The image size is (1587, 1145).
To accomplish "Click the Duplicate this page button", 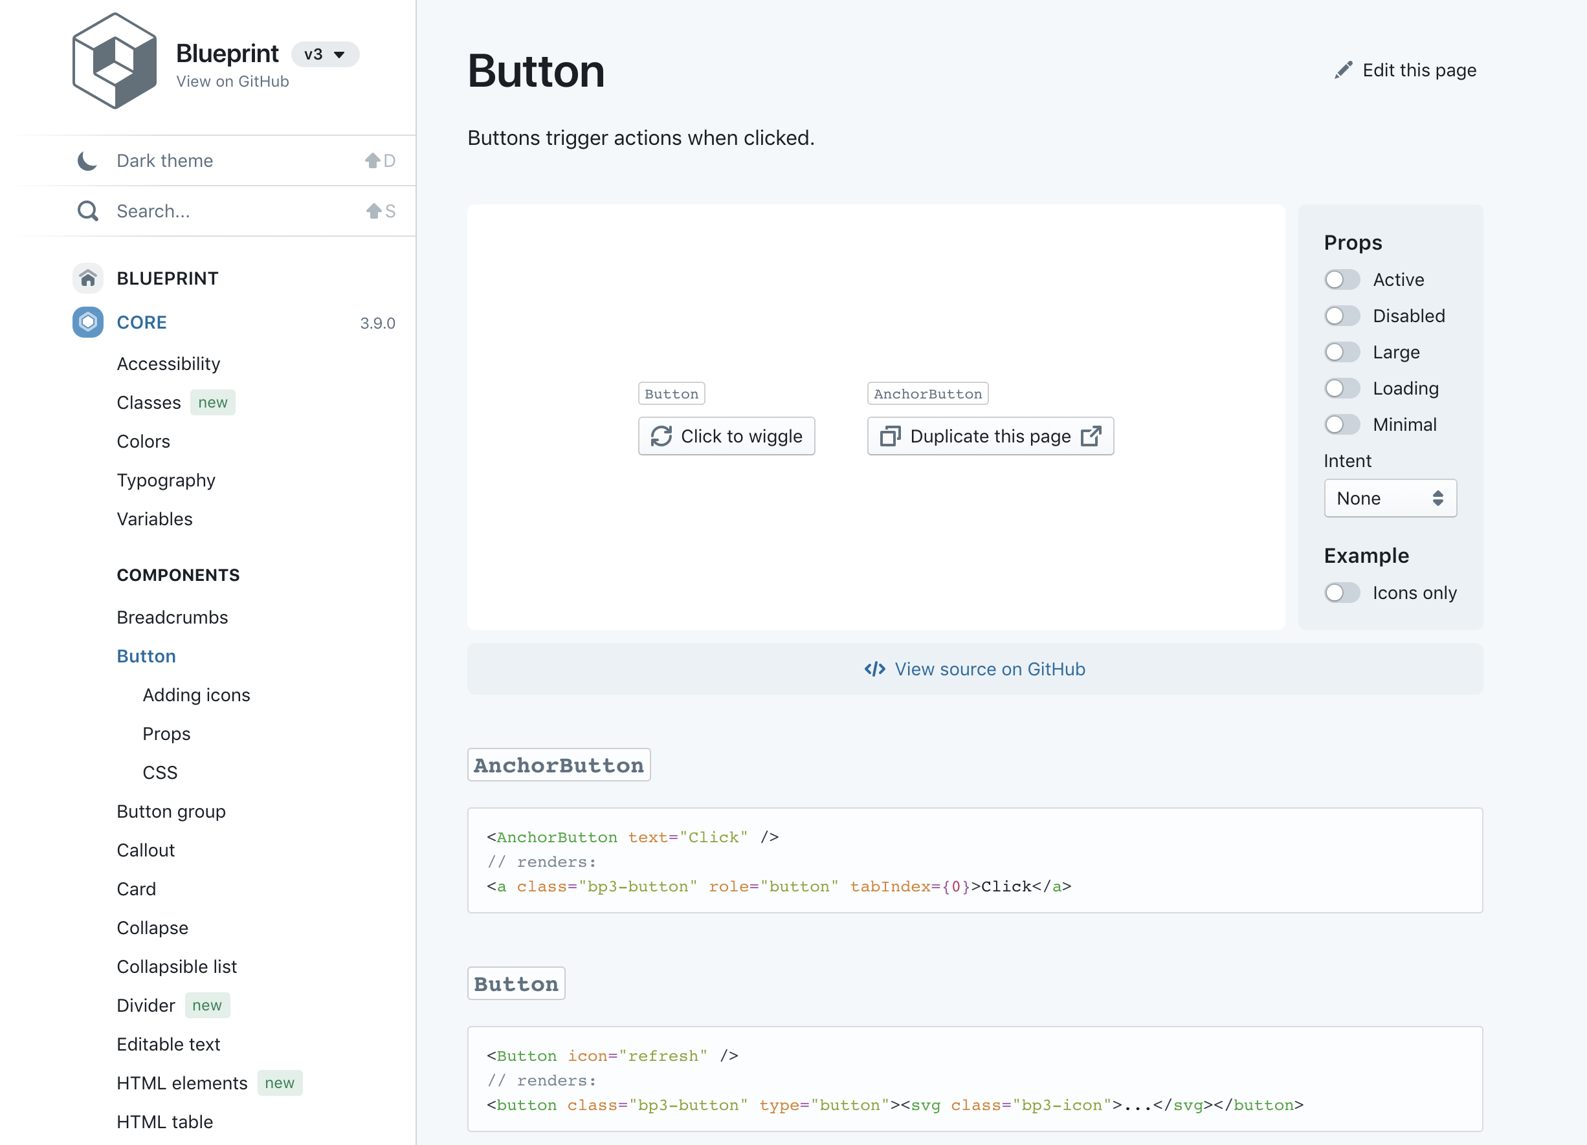I will 990,437.
